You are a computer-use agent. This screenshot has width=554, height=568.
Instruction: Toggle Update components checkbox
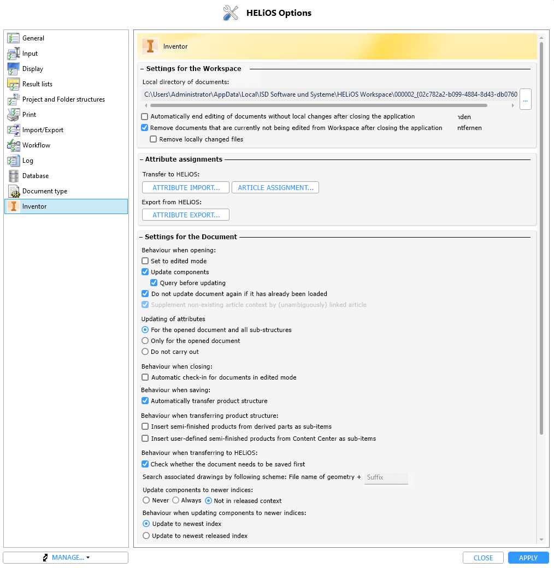[145, 271]
